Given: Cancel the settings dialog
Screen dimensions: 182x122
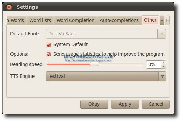Looking at the screenshot, I should pos(156,104).
